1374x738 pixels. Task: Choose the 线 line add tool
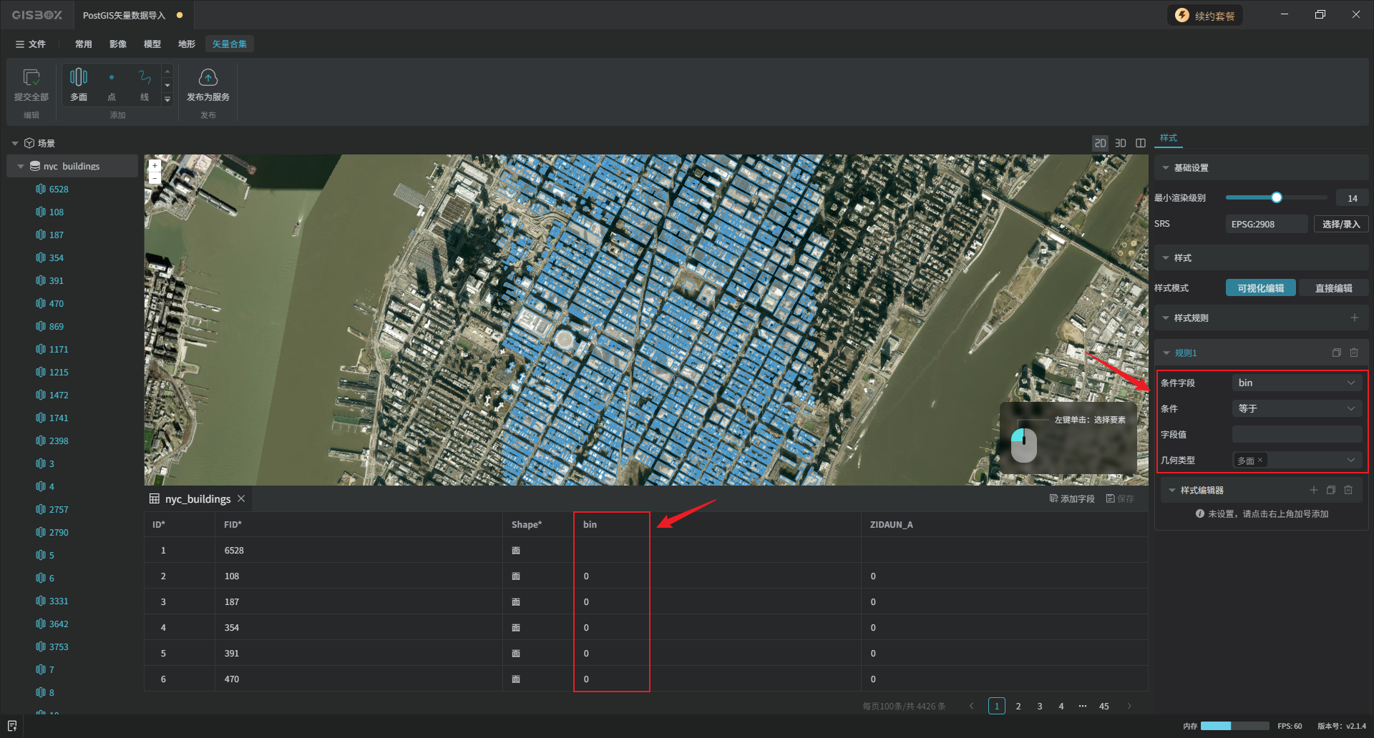tap(145, 84)
